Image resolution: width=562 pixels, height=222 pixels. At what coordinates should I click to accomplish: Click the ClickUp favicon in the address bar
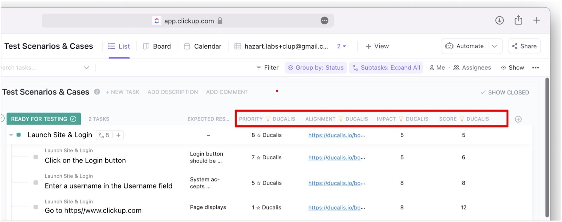click(x=157, y=21)
